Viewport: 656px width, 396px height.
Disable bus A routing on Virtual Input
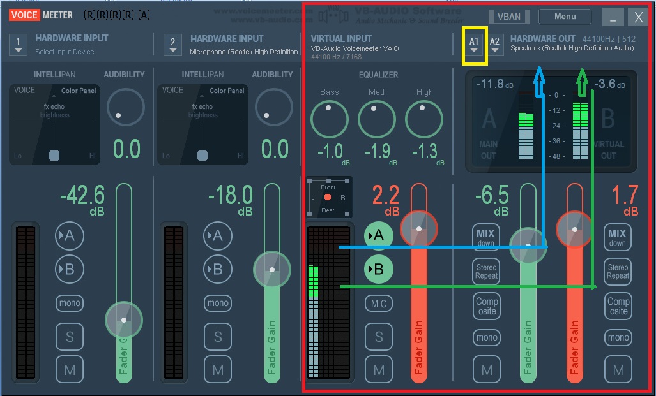pos(379,235)
